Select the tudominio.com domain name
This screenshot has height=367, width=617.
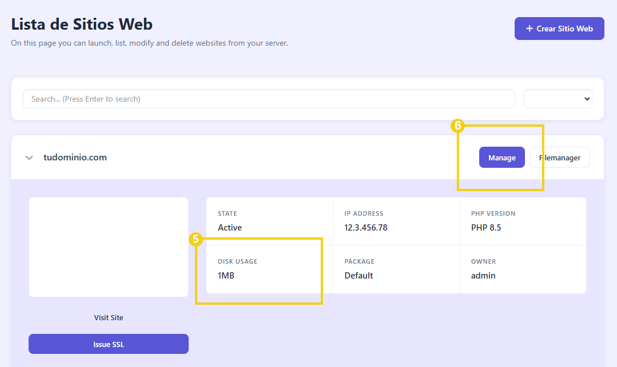75,158
